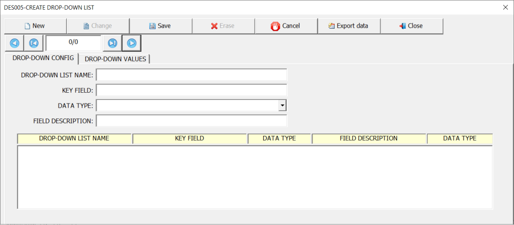
Task: Focus the FIELD DESCRIPTION input
Action: coord(191,121)
